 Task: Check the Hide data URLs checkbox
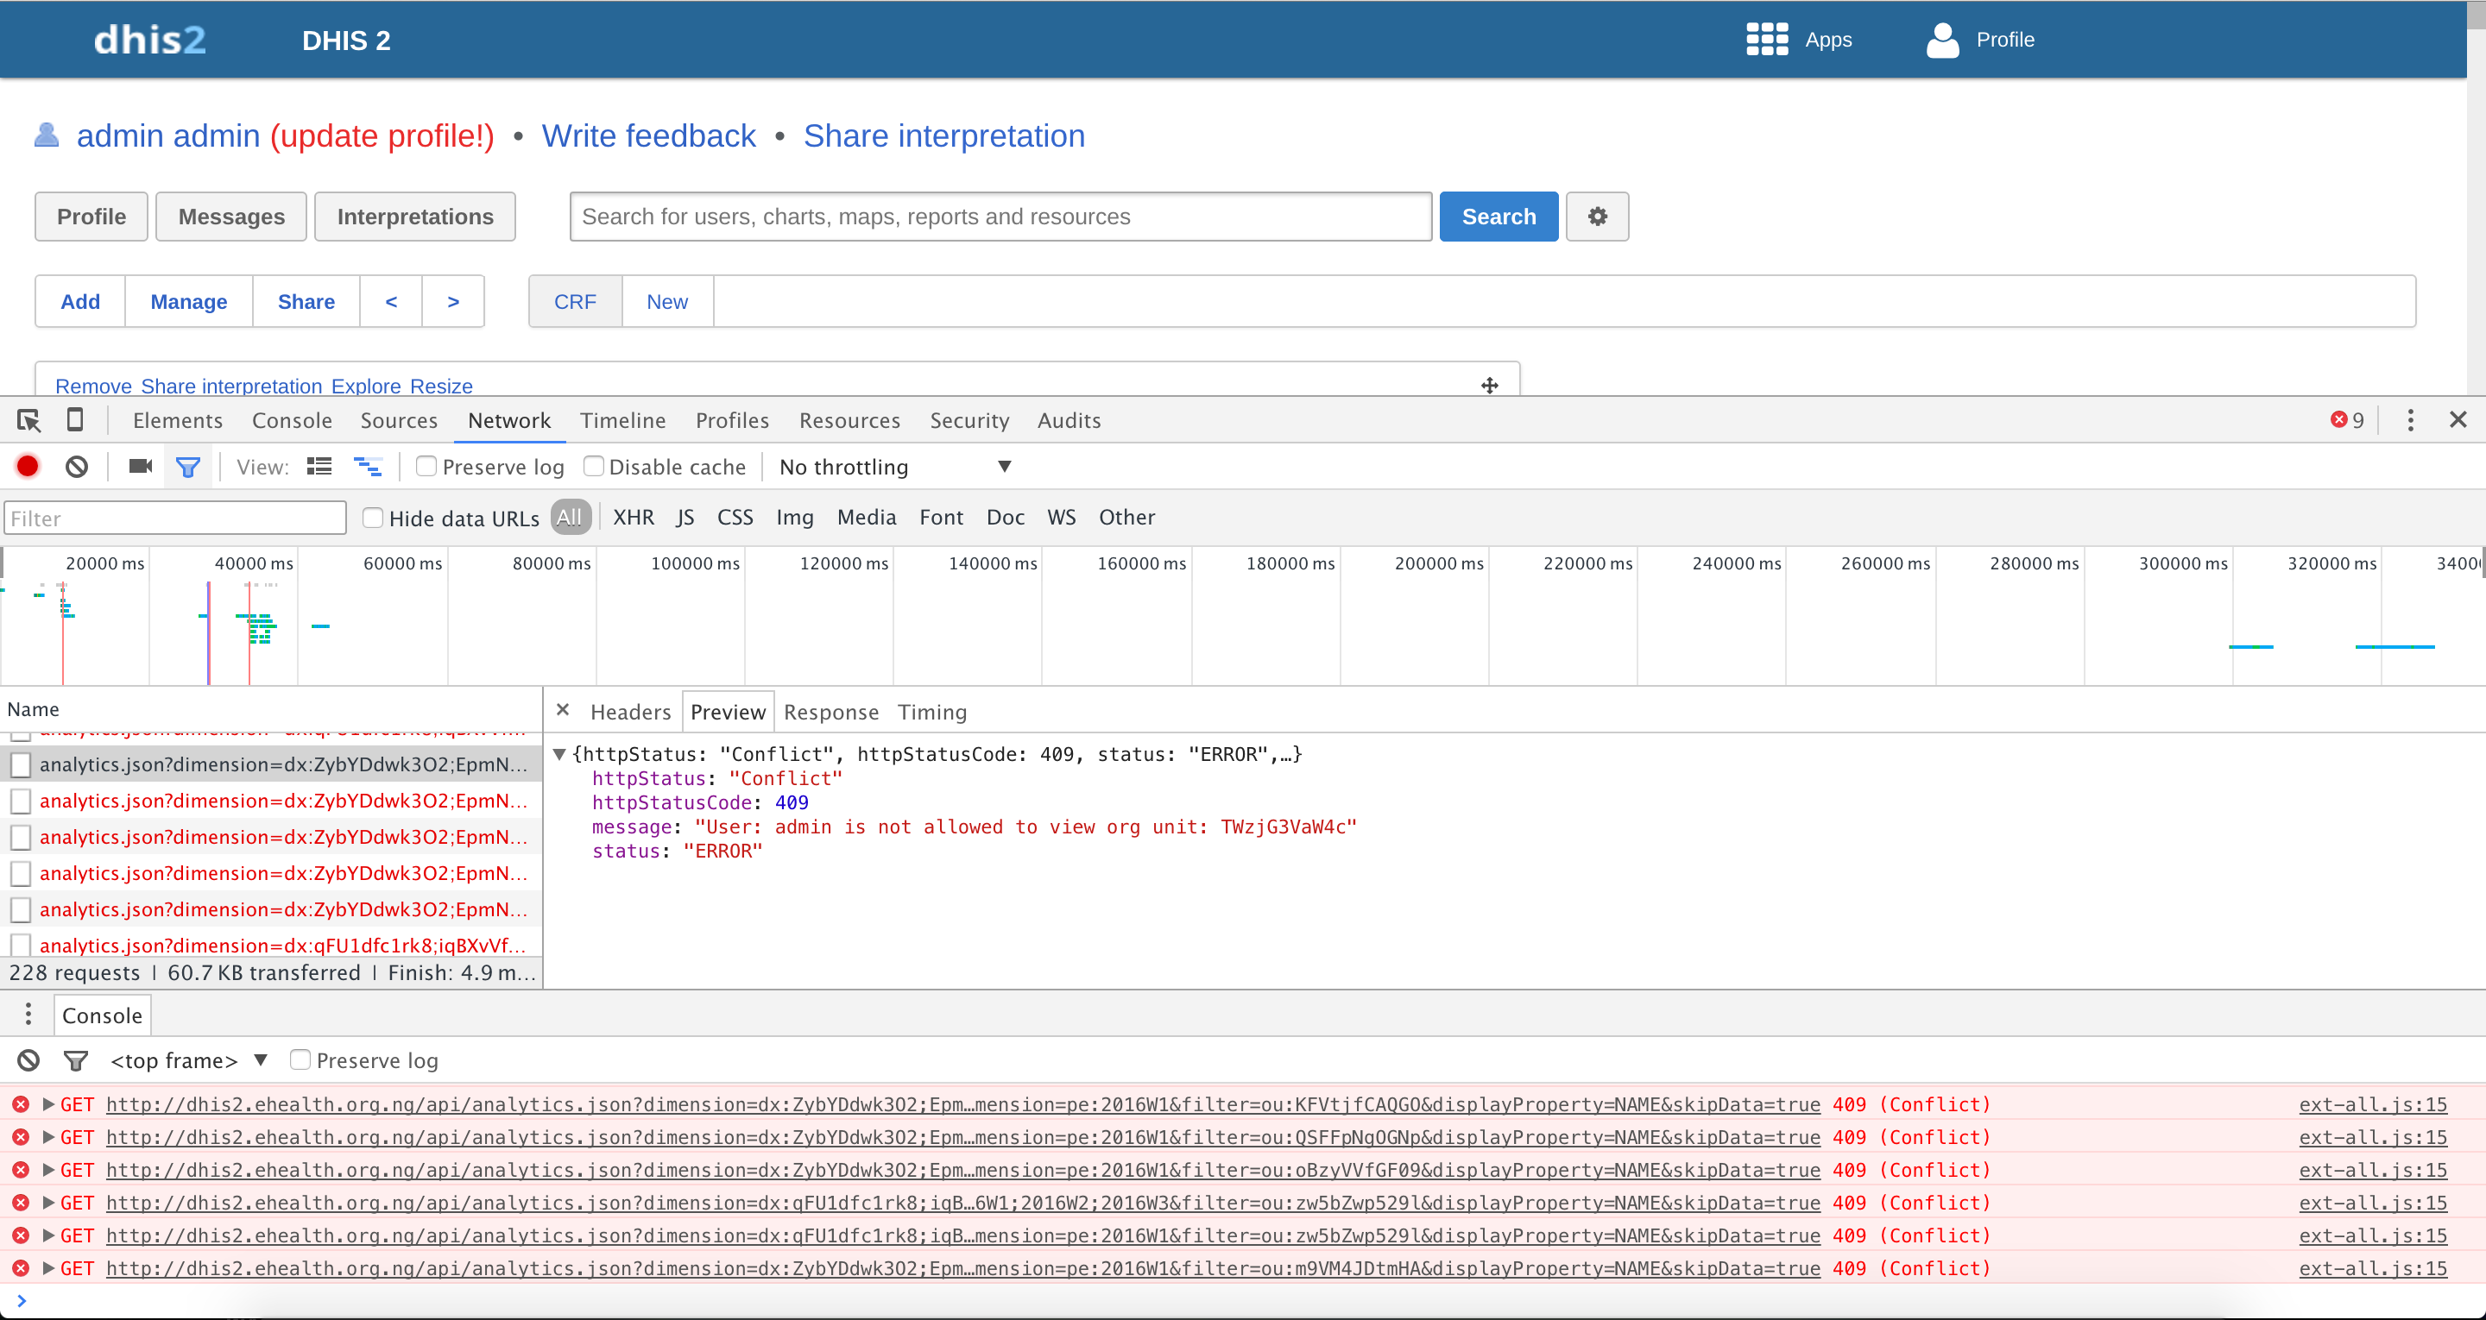tap(373, 519)
